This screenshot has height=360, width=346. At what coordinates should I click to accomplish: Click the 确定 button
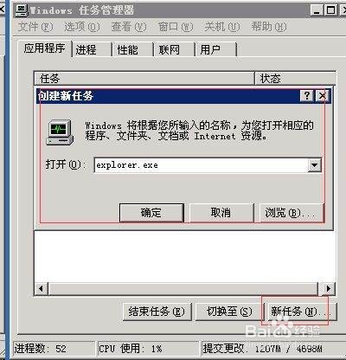click(151, 213)
